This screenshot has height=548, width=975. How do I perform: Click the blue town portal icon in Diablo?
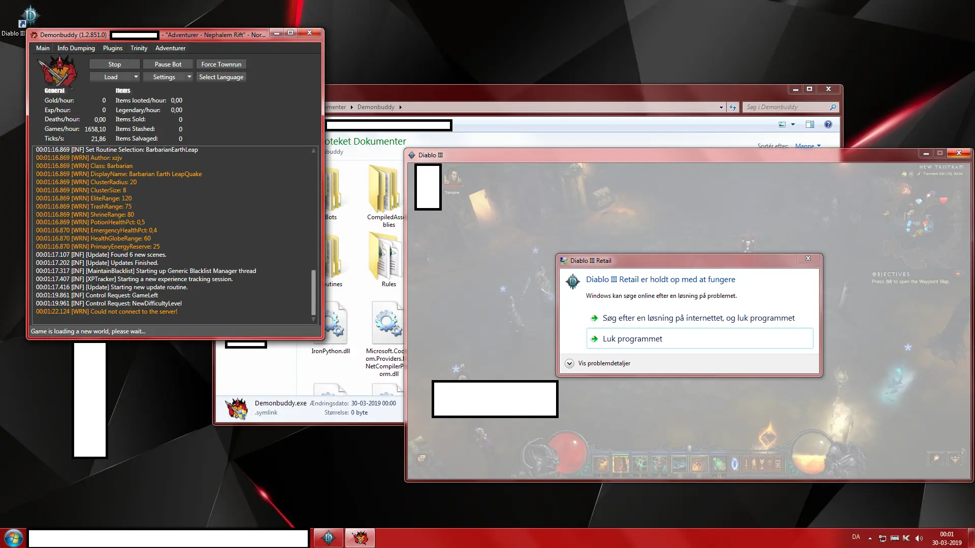point(734,464)
